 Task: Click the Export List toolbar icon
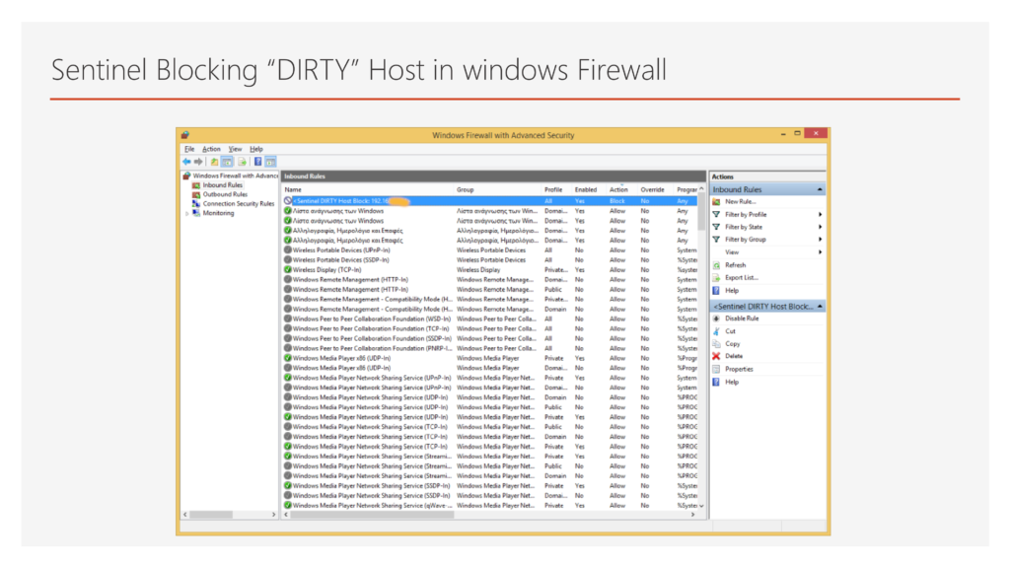[x=242, y=161]
